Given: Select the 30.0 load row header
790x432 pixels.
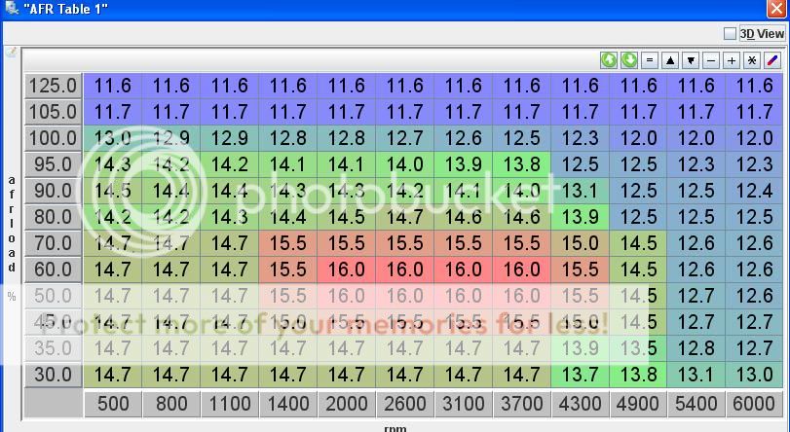Looking at the screenshot, I should point(53,374).
